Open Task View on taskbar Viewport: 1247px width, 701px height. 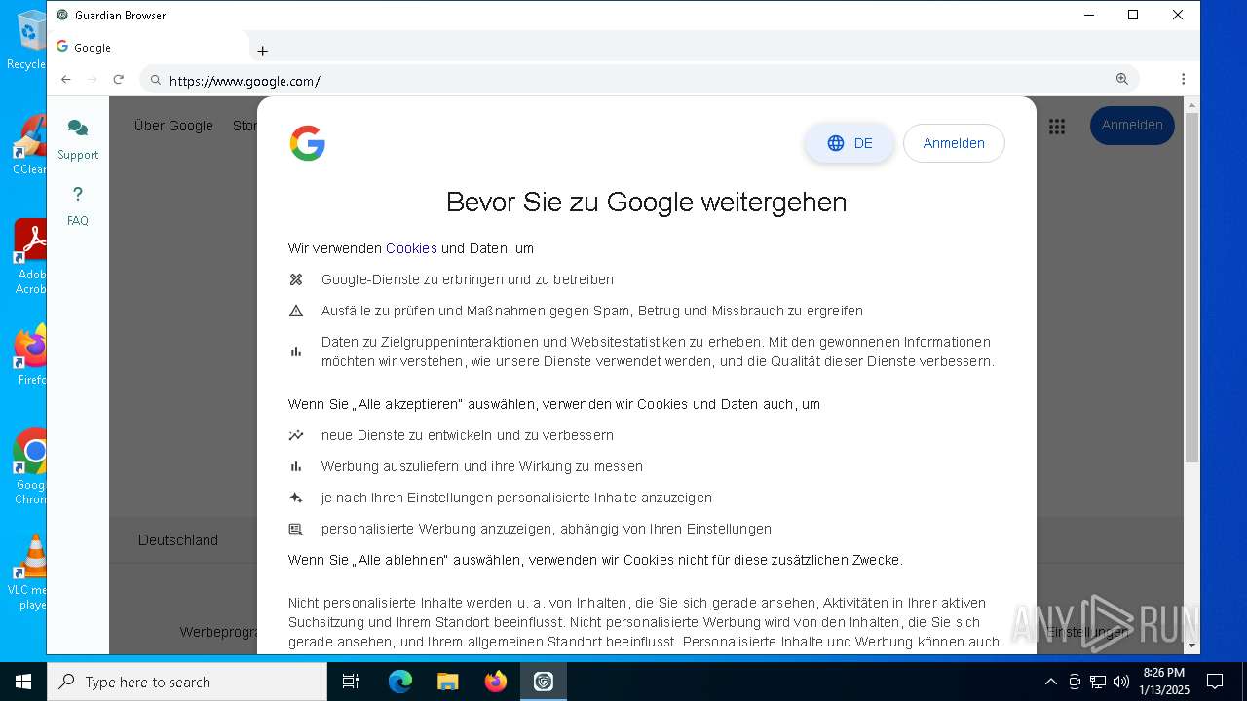pos(351,682)
